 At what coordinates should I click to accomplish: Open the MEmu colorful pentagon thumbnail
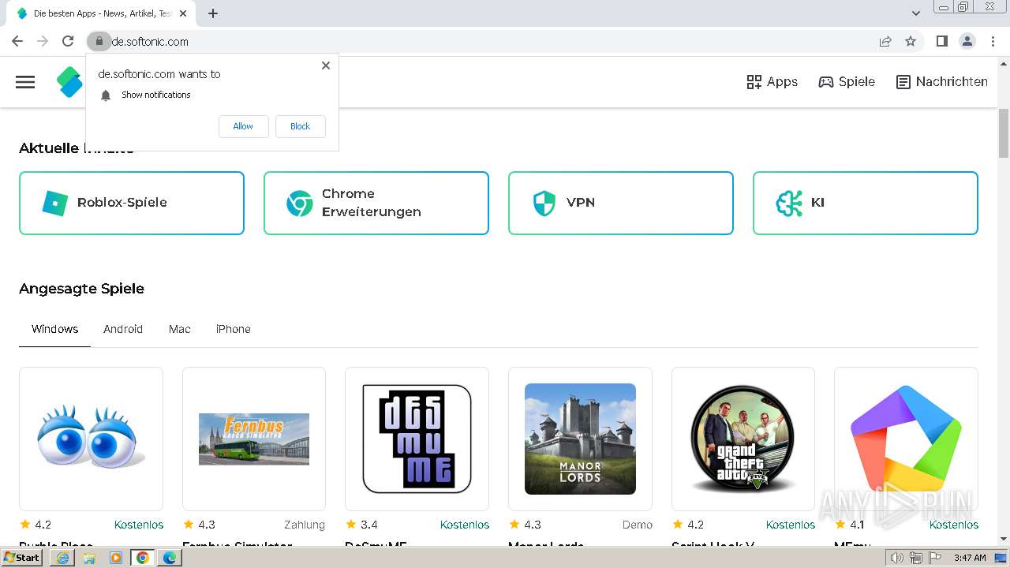(x=906, y=439)
